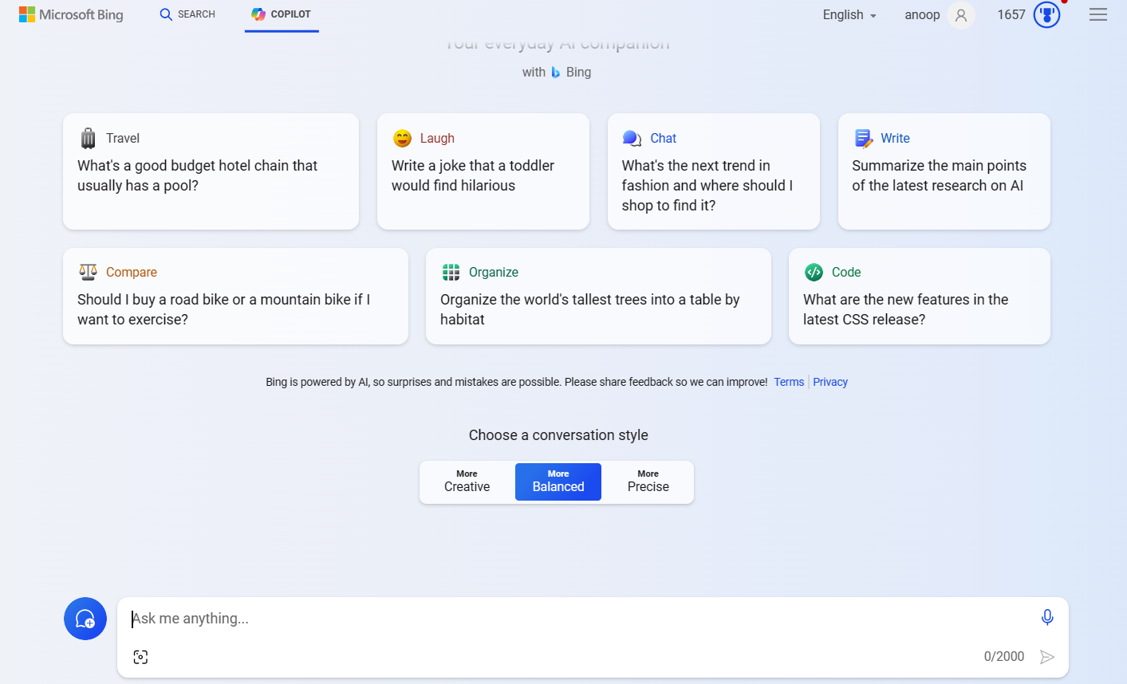This screenshot has height=684, width=1127.
Task: Open the Terms link
Action: click(789, 382)
